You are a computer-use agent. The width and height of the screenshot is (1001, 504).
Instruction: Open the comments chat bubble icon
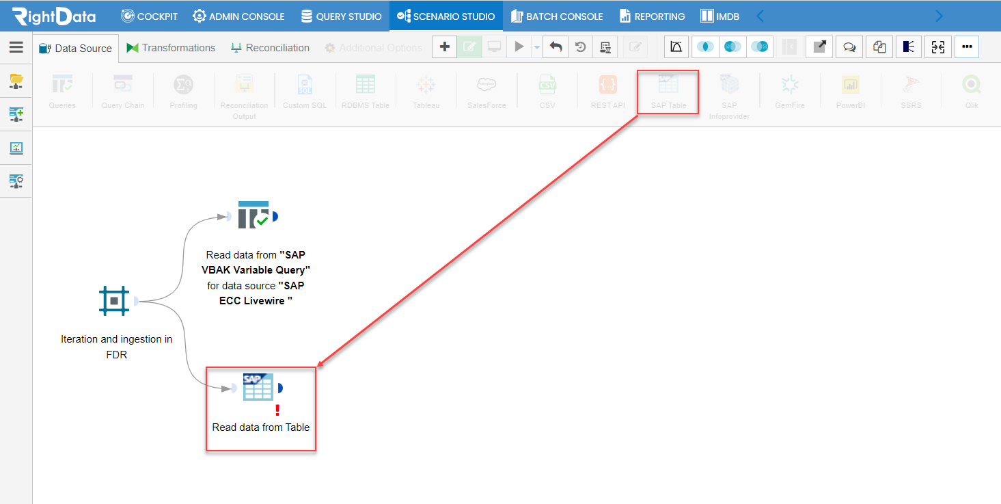pos(849,47)
